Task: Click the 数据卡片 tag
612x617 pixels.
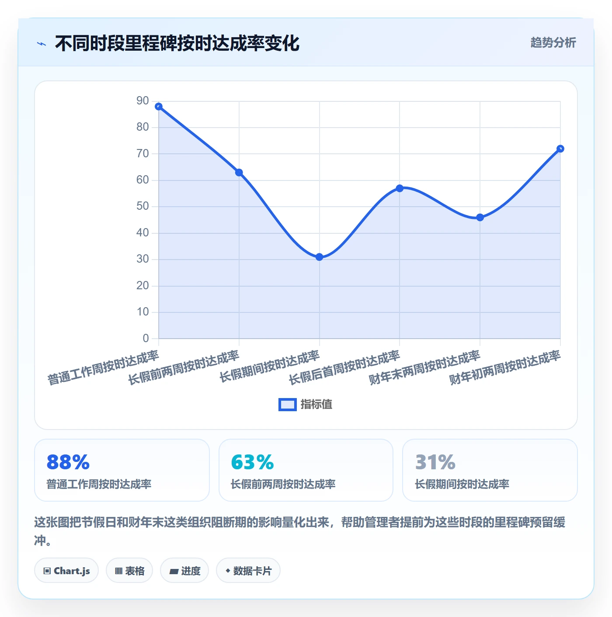Action: click(x=248, y=570)
